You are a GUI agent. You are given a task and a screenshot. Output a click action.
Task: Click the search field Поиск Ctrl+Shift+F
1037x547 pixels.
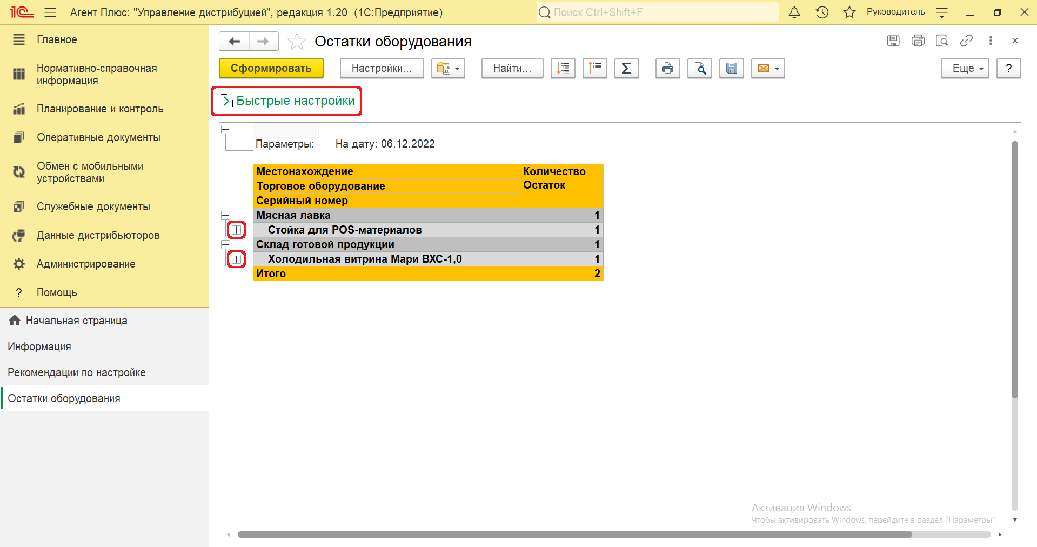click(x=657, y=12)
